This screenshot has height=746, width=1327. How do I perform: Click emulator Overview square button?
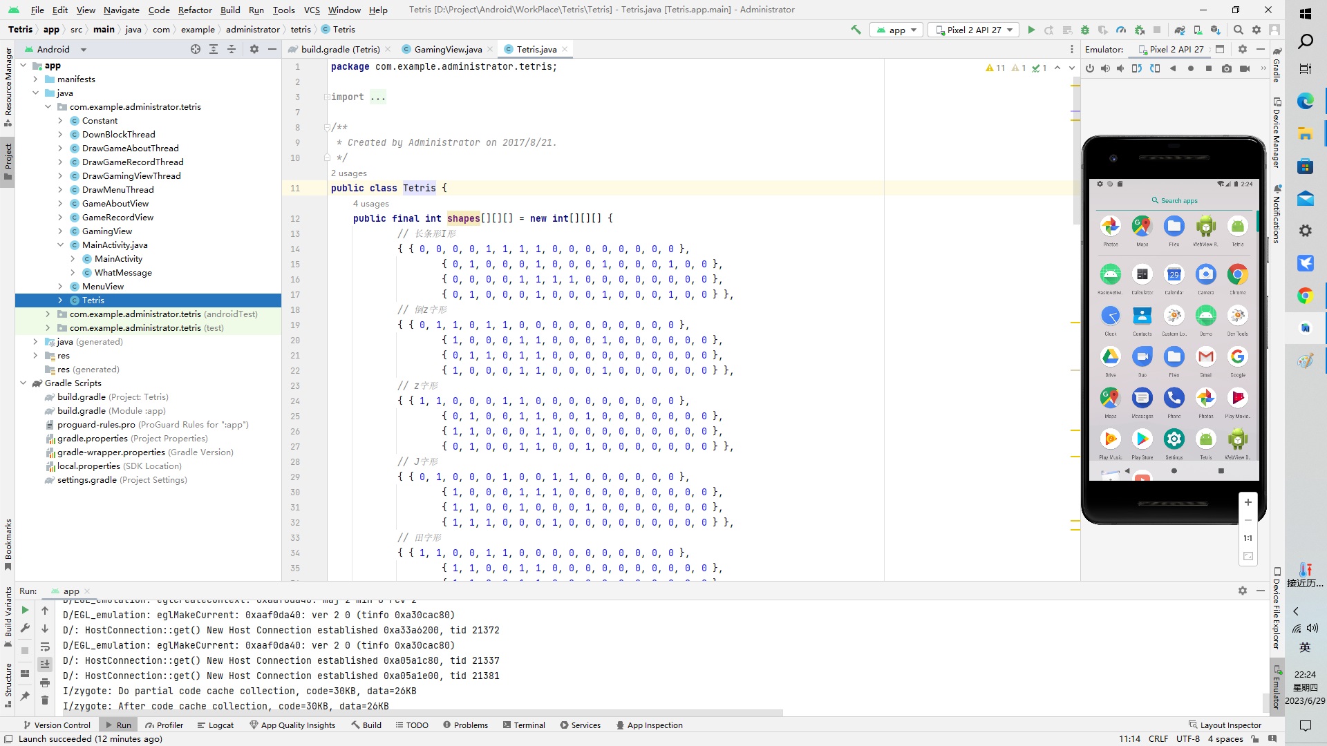1209,68
